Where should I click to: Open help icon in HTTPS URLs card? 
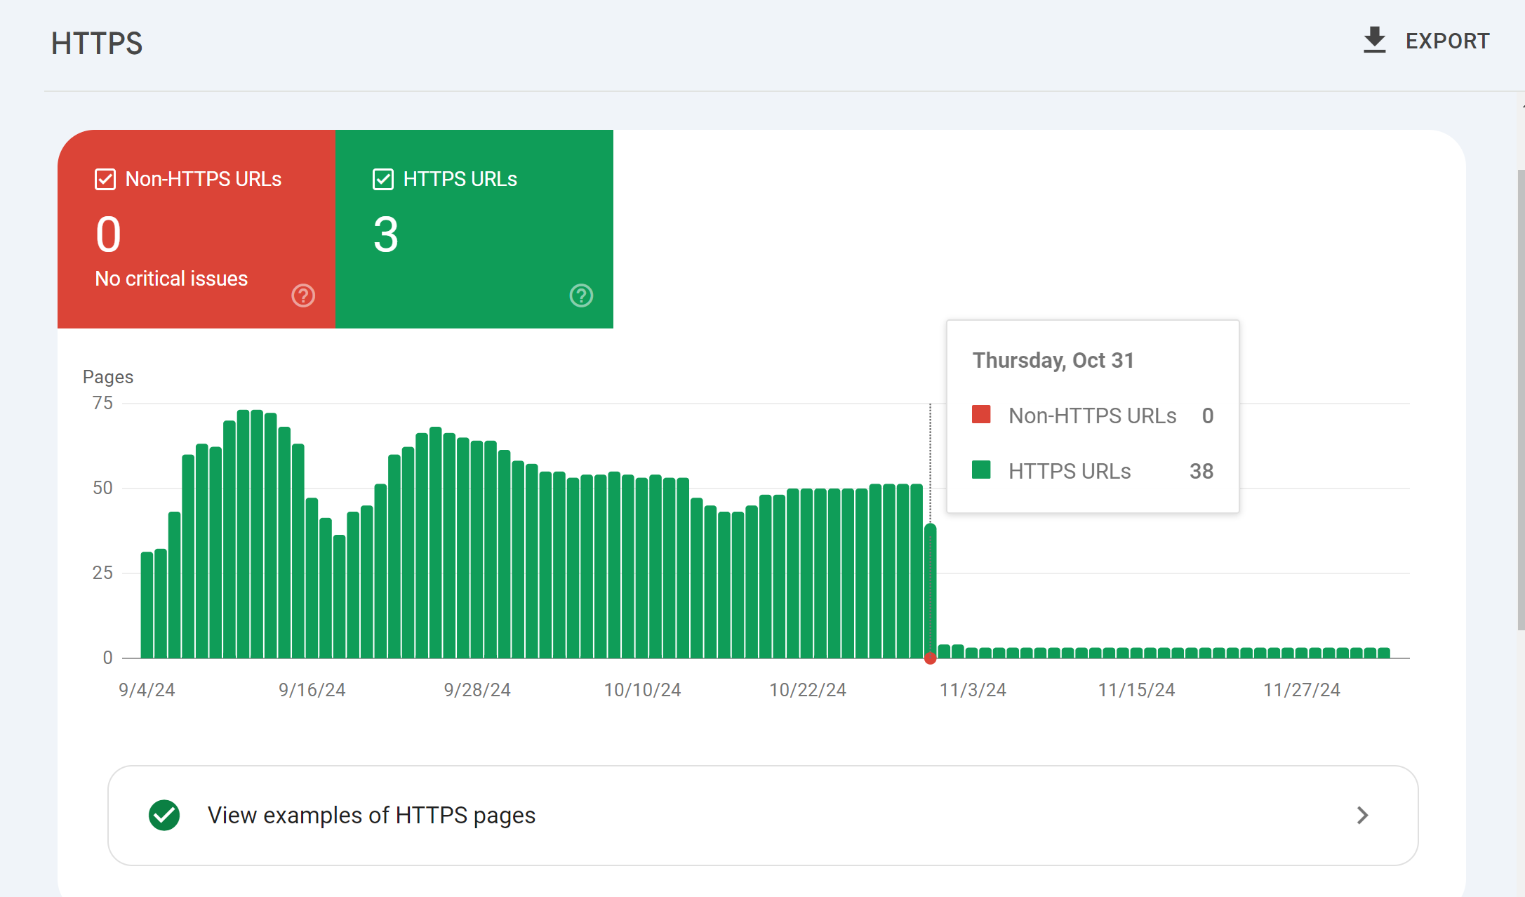pyautogui.click(x=581, y=295)
